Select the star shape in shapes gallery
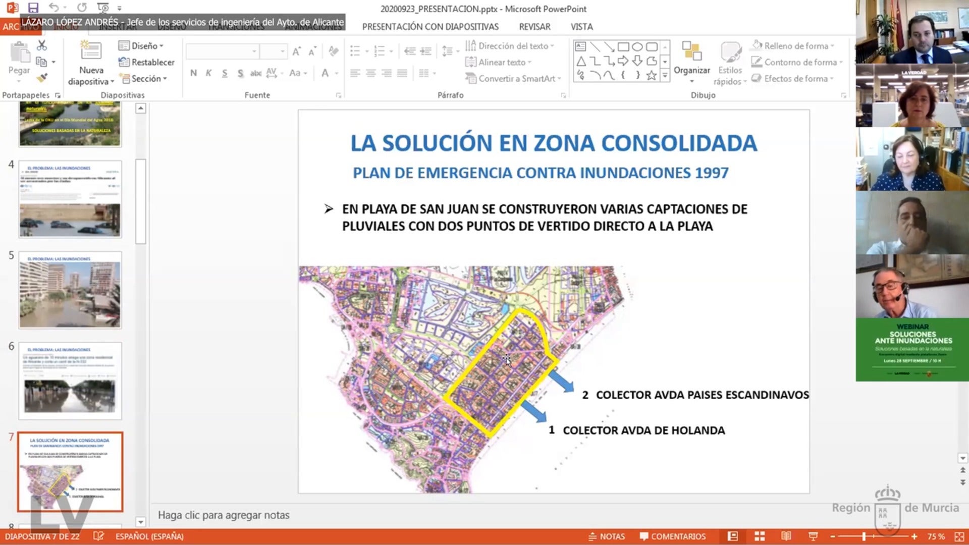The height and width of the screenshot is (545, 969). click(652, 76)
